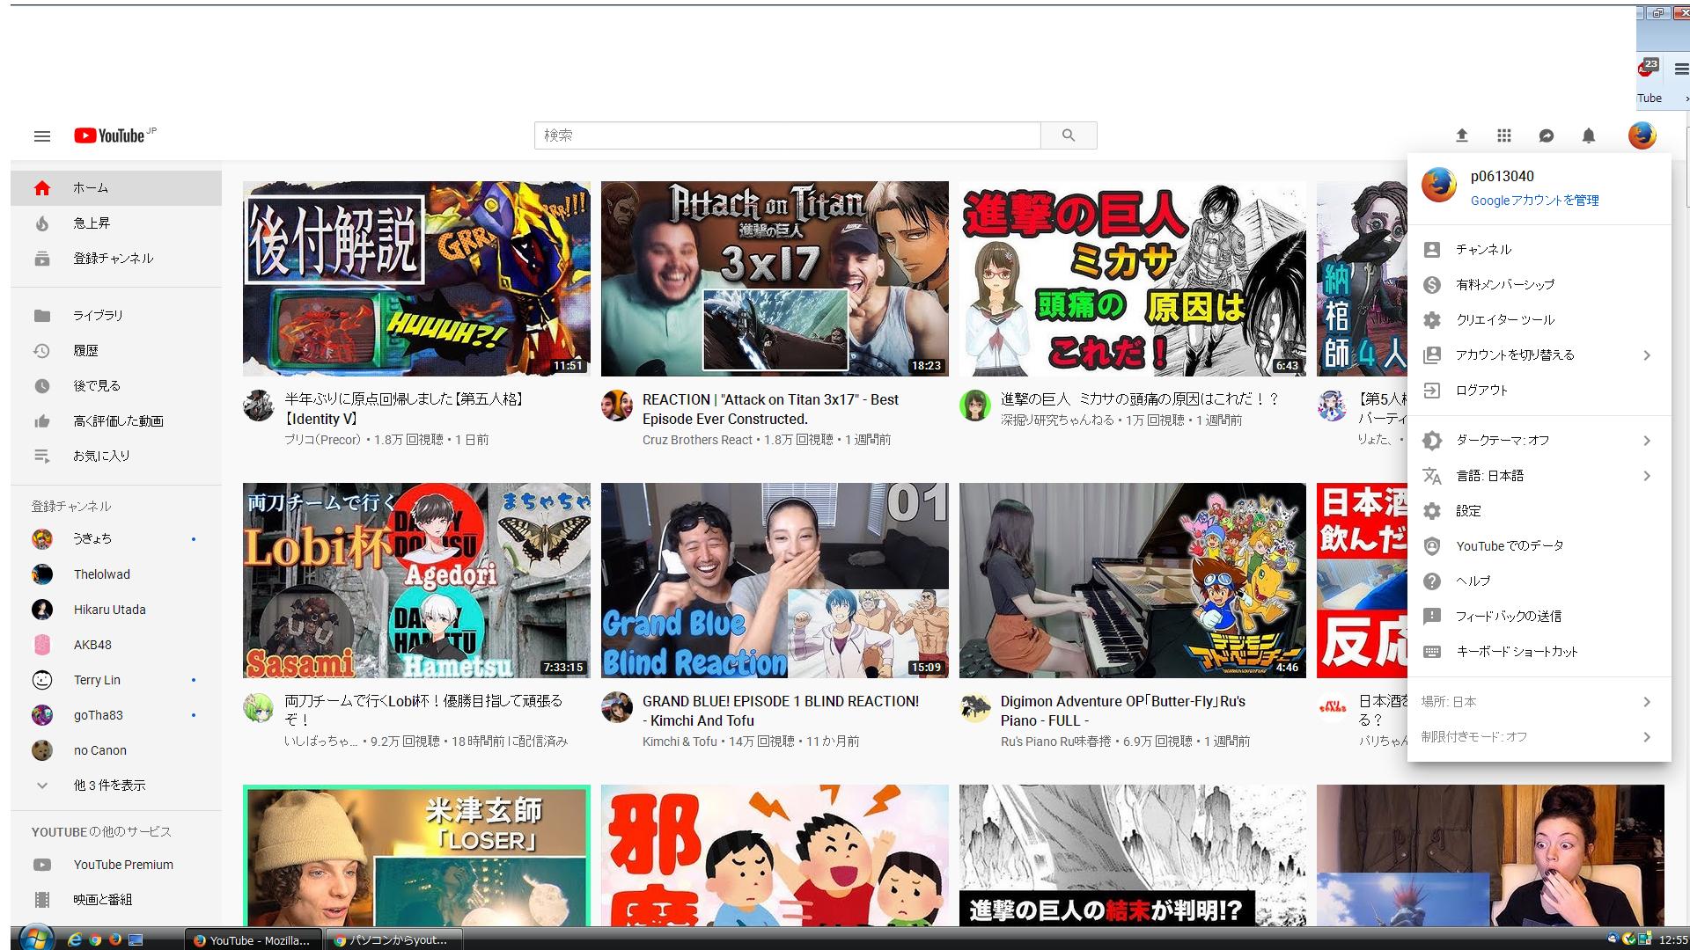
Task: Open Terry Lin channel
Action: click(x=116, y=680)
